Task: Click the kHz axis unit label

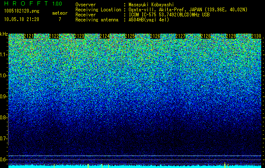Action: (x=4, y=34)
